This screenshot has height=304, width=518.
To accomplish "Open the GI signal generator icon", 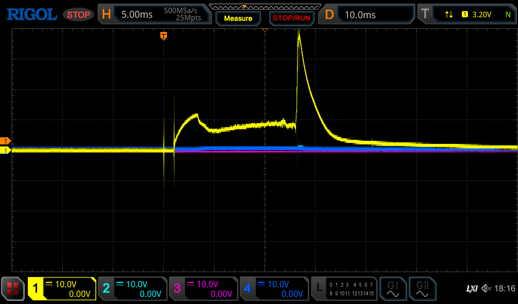I will pos(393,289).
